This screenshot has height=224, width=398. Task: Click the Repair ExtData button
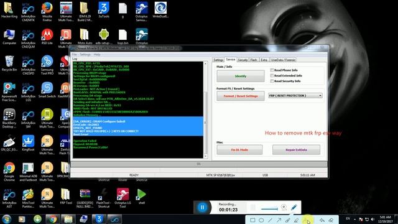pos(296,150)
